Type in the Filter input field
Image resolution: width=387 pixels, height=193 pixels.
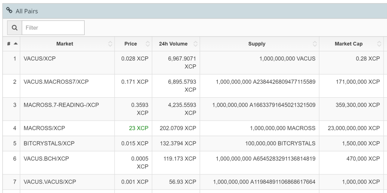(53, 28)
